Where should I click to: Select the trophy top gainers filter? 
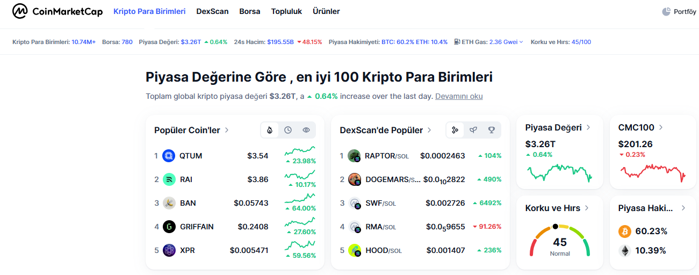coord(492,130)
